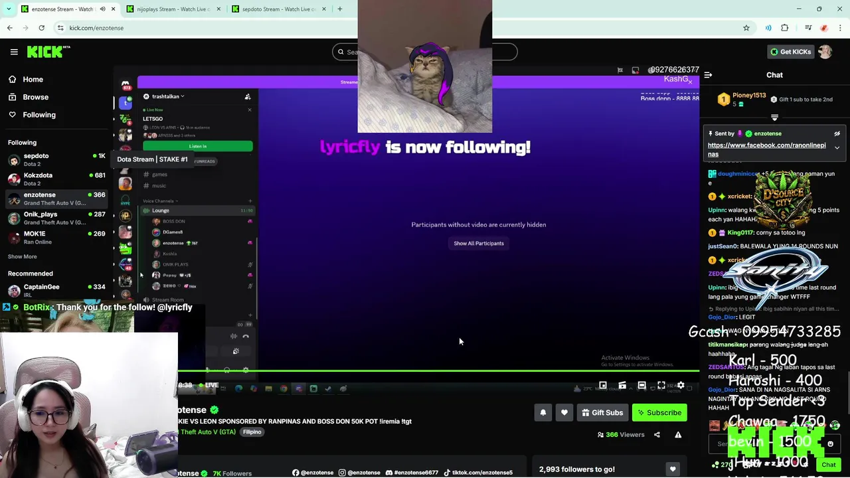
Task: Open the browser tab search dropdown
Action: (9, 9)
